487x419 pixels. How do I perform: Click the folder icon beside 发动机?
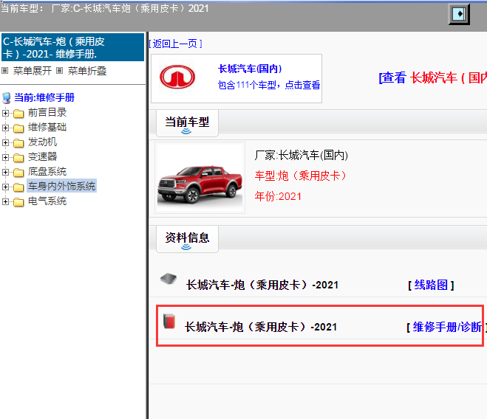click(18, 142)
